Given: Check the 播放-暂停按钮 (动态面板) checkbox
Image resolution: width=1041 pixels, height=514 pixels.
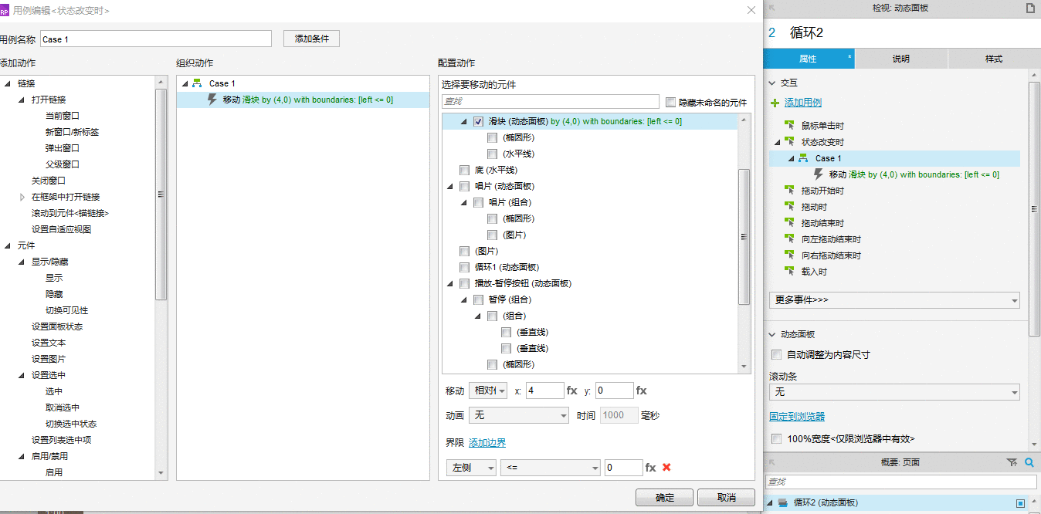Looking at the screenshot, I should 464,283.
